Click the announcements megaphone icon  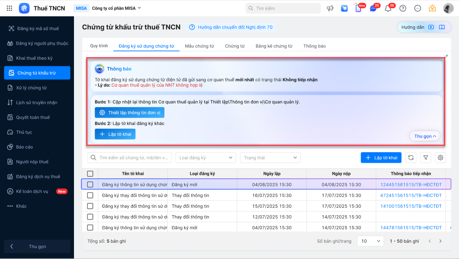coord(330,8)
